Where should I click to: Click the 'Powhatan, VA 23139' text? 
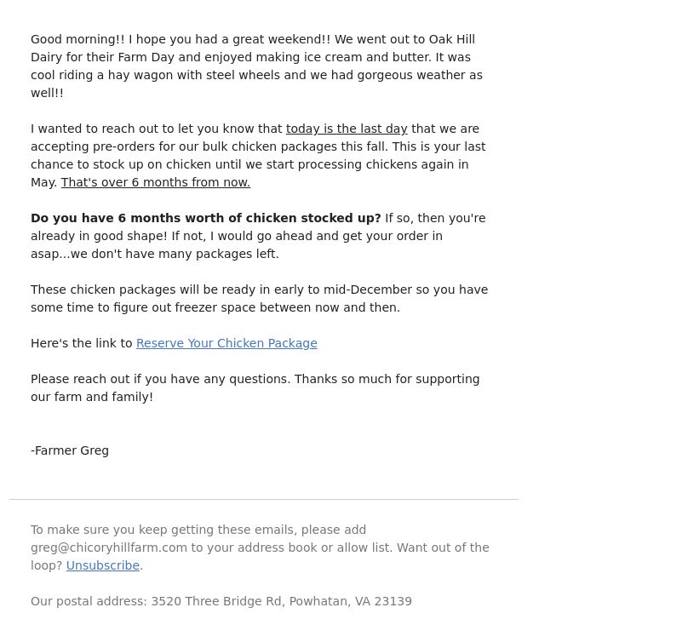[x=351, y=601]
